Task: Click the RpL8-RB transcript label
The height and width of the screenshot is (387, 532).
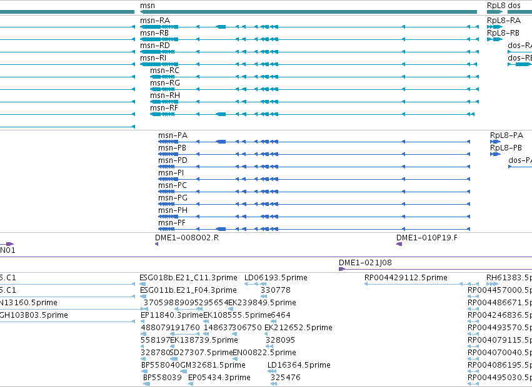Action: point(503,33)
